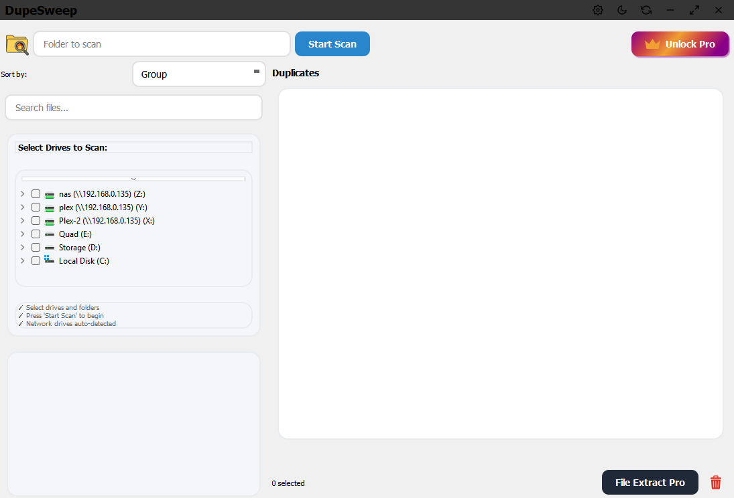Select the Local Disk (C:) row text
Viewport: 734px width, 498px height.
(84, 260)
